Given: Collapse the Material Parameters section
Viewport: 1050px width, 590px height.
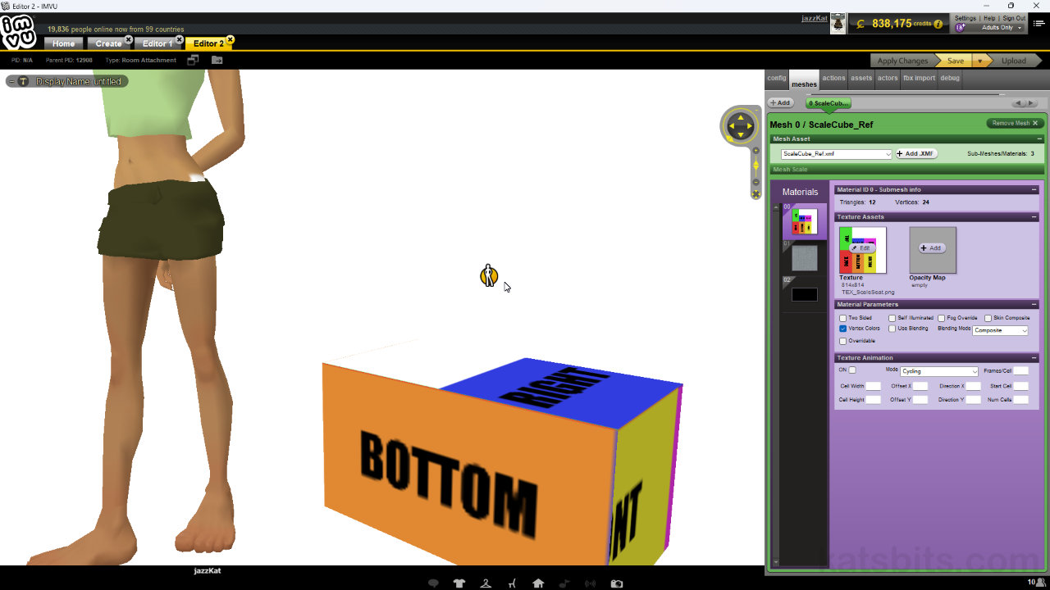Looking at the screenshot, I should [x=1034, y=304].
